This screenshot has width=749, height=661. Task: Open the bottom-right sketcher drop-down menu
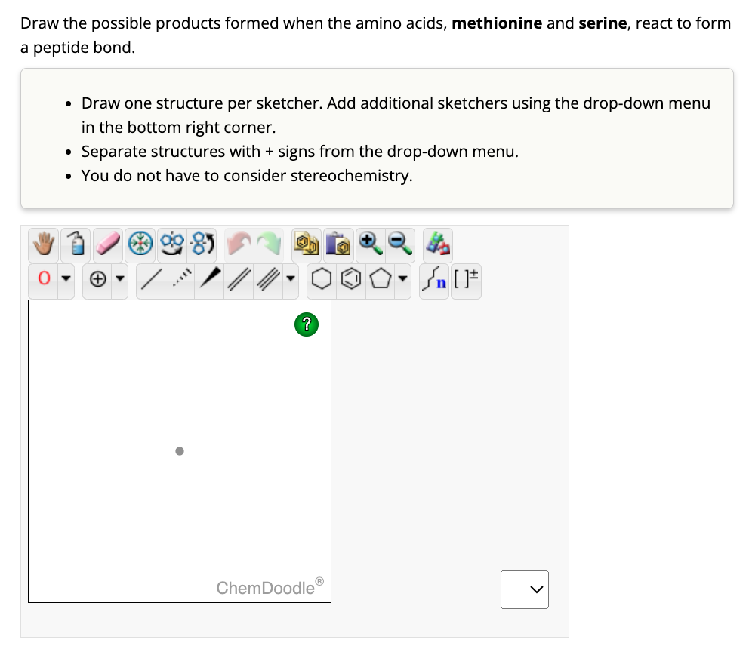[524, 589]
